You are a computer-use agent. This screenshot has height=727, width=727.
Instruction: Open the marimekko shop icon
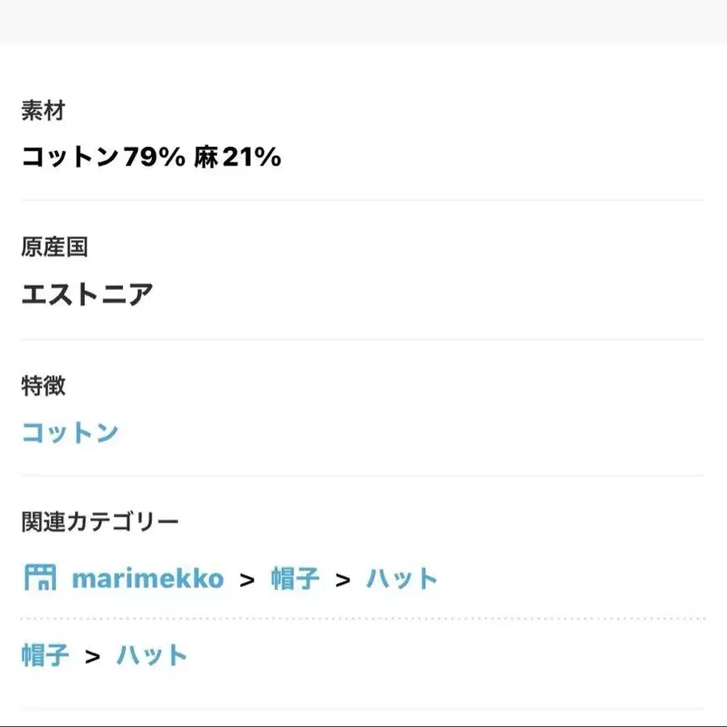(40, 578)
